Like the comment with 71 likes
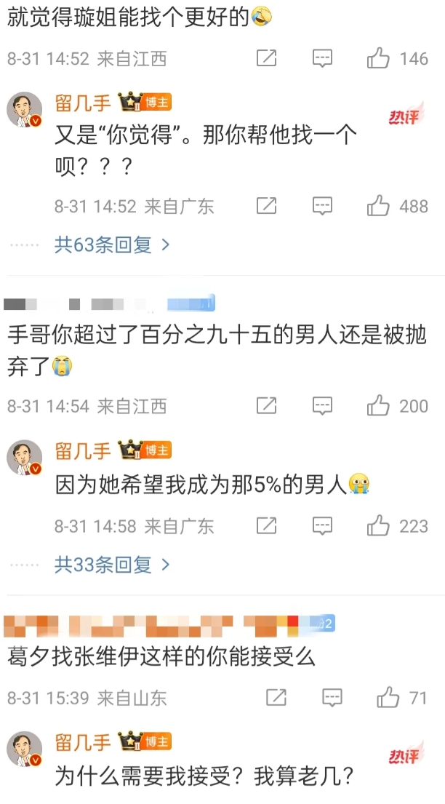 coord(388,697)
